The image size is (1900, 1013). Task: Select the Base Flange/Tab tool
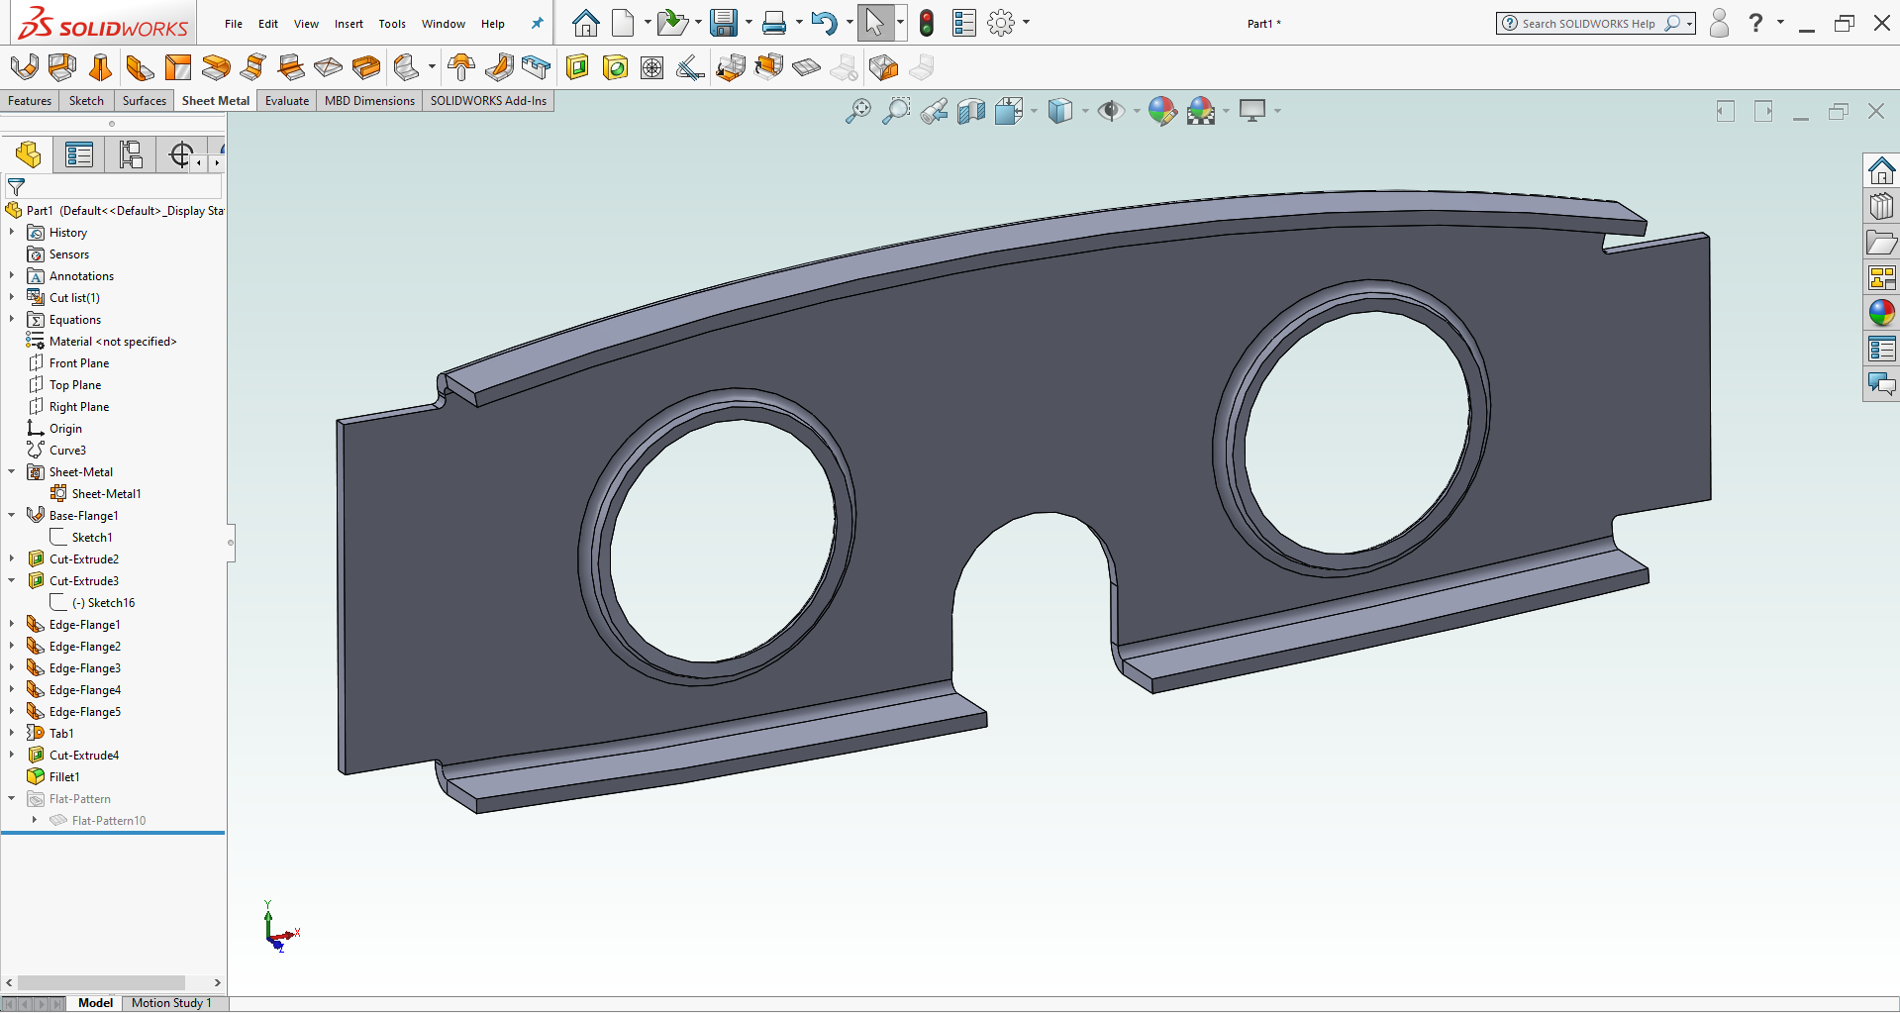pos(24,67)
